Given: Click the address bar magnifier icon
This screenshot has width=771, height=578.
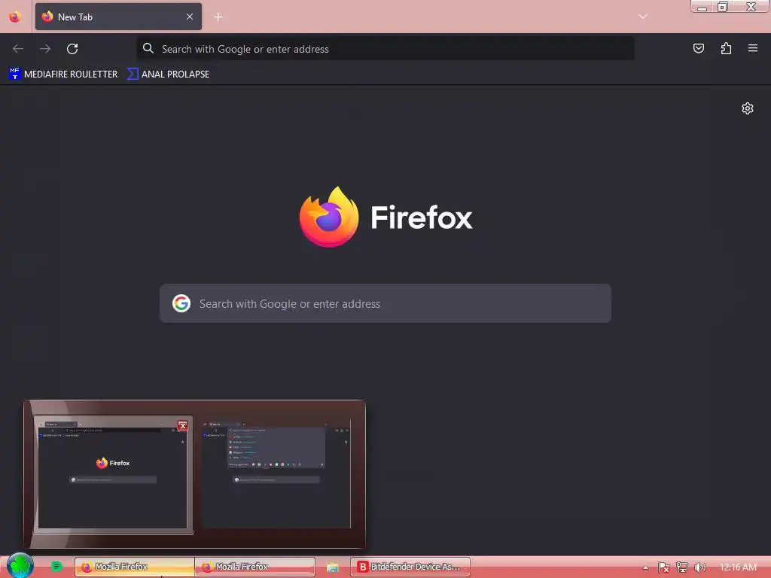Looking at the screenshot, I should pos(148,48).
